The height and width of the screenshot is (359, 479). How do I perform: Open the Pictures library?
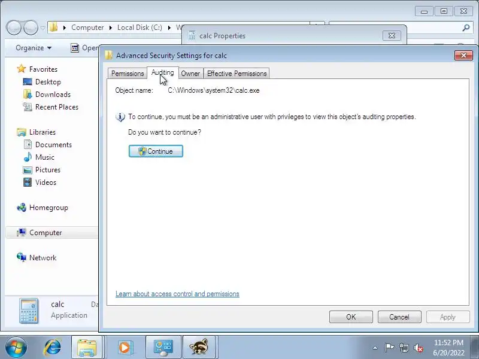pyautogui.click(x=48, y=170)
